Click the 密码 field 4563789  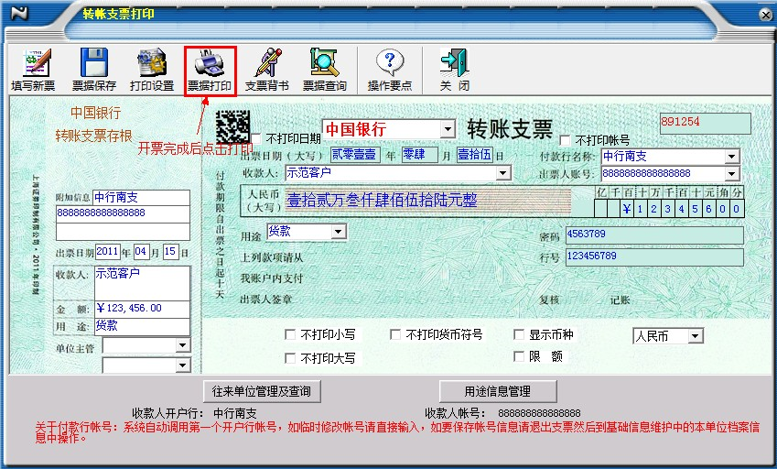click(x=654, y=235)
